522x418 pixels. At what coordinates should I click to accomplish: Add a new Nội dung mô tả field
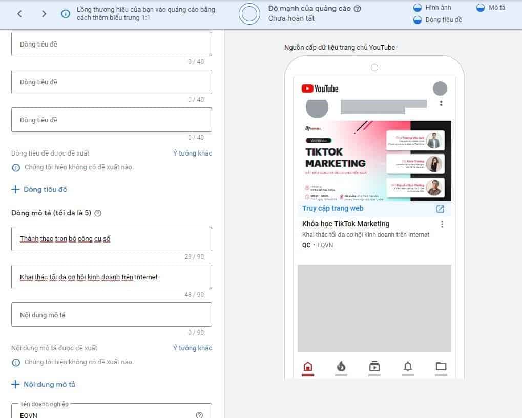pos(44,384)
